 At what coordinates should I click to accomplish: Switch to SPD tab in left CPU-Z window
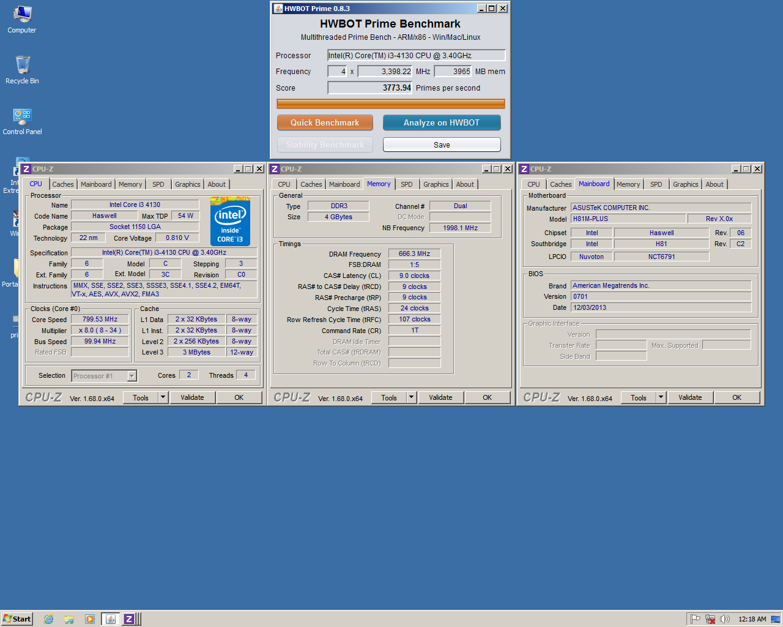pos(158,184)
